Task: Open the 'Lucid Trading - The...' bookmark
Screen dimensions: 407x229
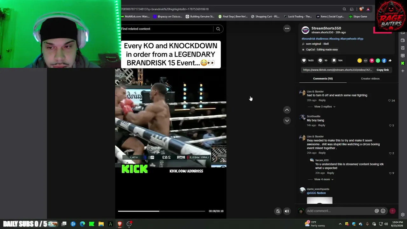Action: (298, 17)
